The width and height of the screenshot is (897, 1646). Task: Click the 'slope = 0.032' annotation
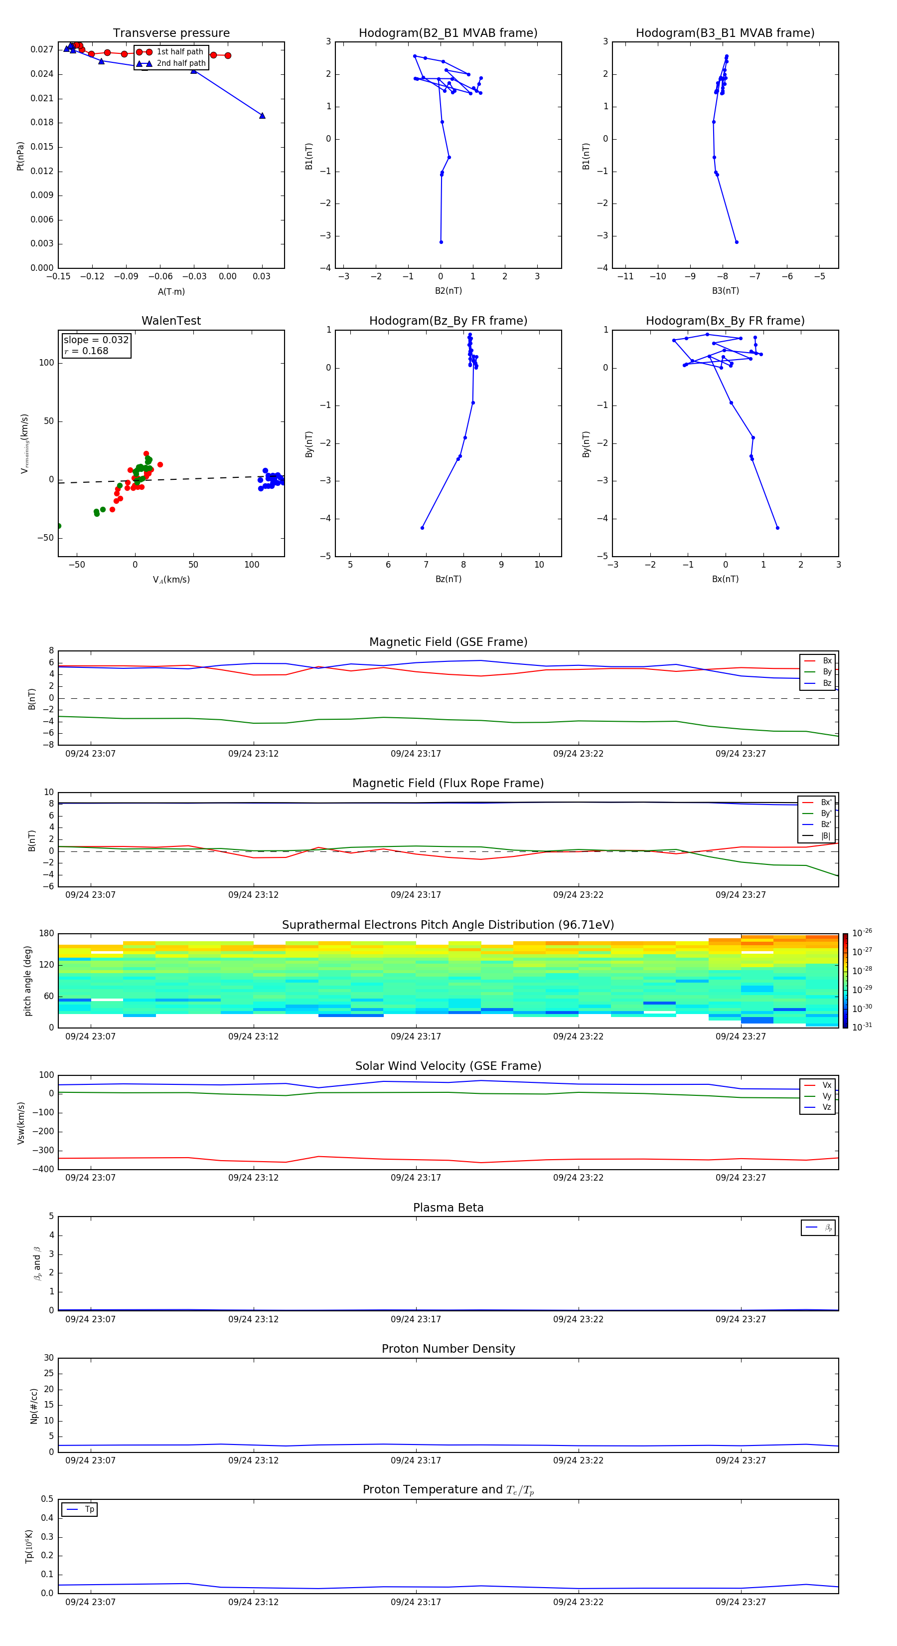click(96, 340)
